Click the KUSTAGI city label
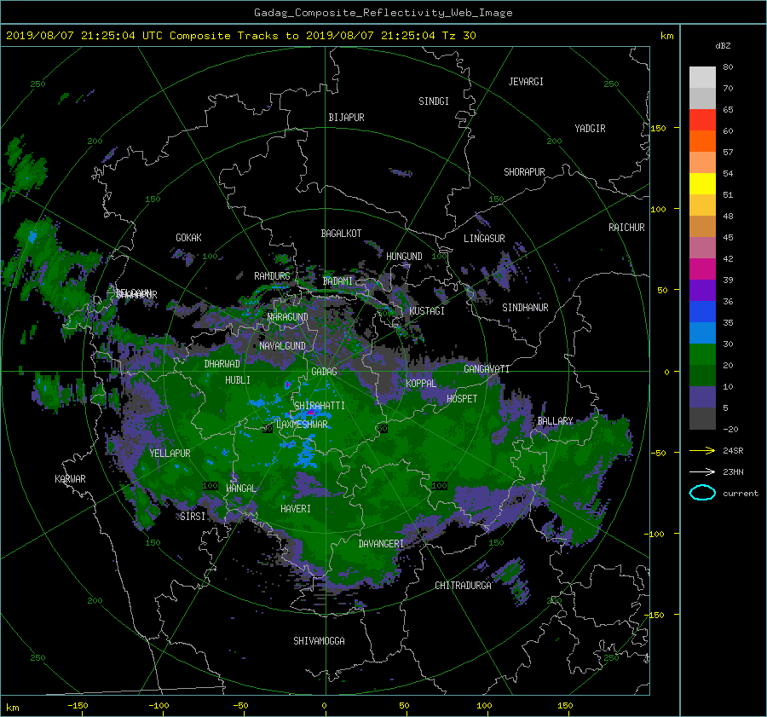This screenshot has width=767, height=717. (x=427, y=311)
